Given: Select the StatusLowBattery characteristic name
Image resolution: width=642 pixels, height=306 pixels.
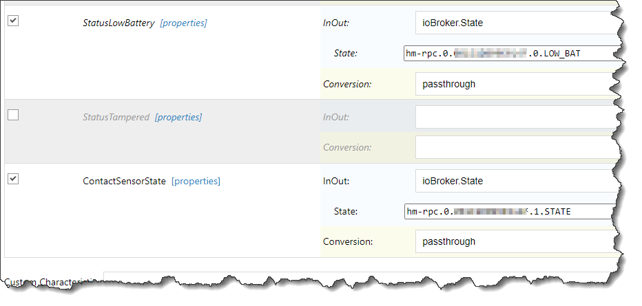Looking at the screenshot, I should click(x=118, y=23).
